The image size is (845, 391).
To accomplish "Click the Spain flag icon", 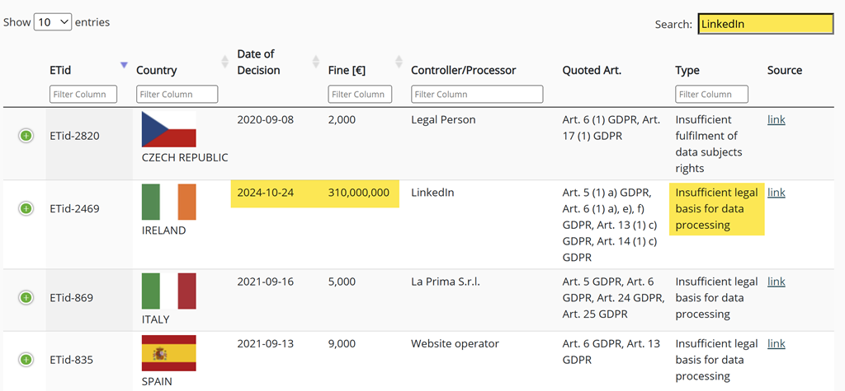I will 168,353.
